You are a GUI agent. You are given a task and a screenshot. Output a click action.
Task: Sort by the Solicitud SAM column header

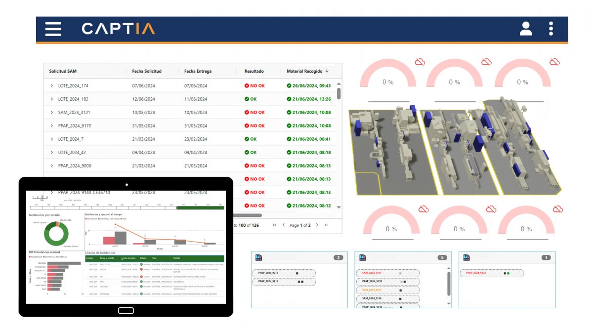click(63, 71)
